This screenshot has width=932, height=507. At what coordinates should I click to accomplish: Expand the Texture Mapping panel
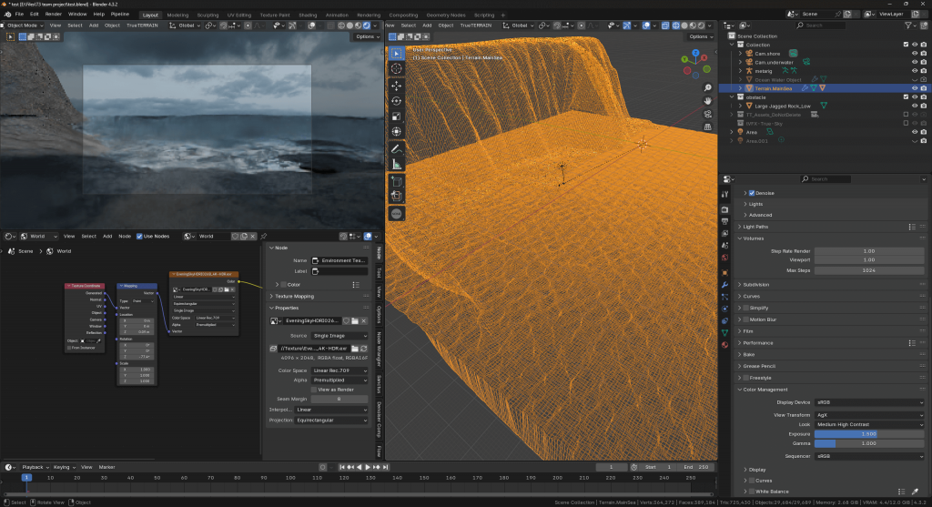(x=293, y=296)
